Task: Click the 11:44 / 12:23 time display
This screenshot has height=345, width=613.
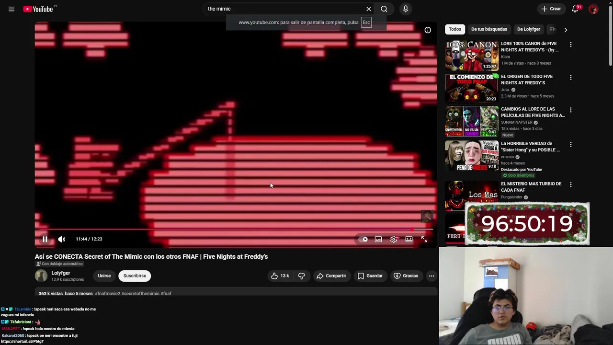Action: point(89,239)
